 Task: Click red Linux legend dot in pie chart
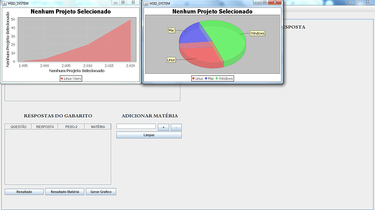click(193, 78)
